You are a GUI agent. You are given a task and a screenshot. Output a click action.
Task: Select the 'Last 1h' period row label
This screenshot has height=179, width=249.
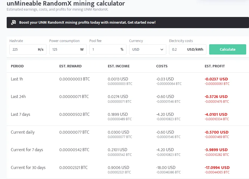tap(17, 79)
